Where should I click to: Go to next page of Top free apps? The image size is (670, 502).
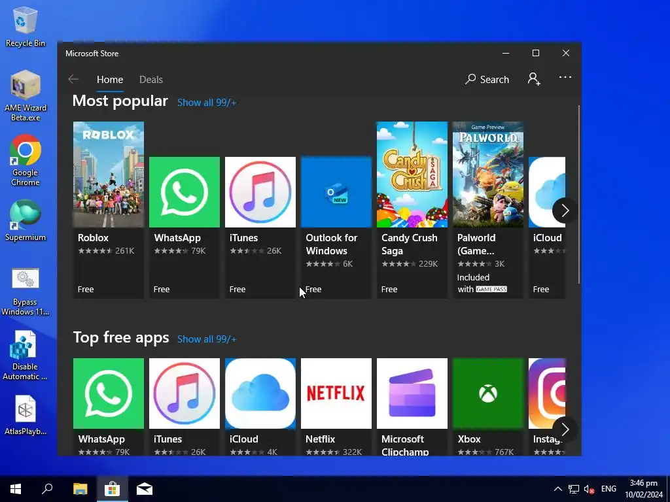pos(565,429)
